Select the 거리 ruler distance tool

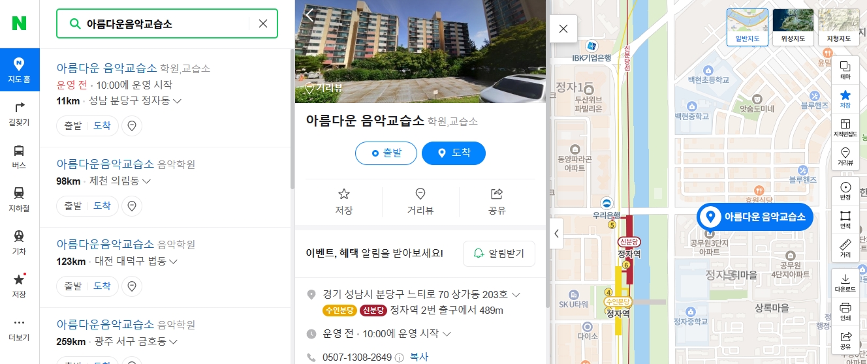[845, 249]
